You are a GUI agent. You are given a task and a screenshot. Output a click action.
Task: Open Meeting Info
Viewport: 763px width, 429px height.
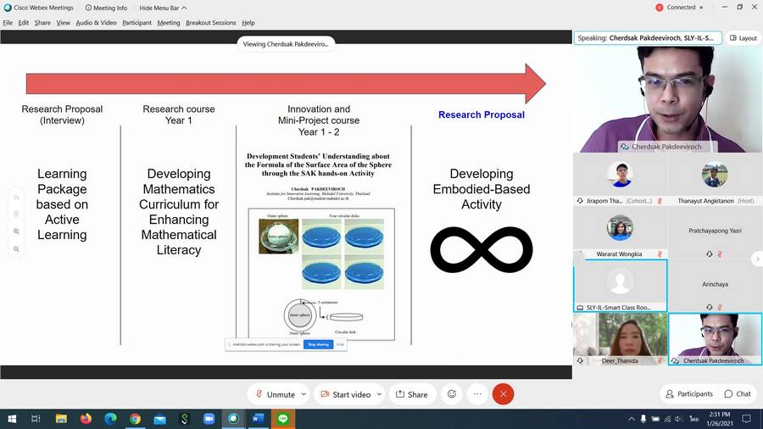(106, 8)
